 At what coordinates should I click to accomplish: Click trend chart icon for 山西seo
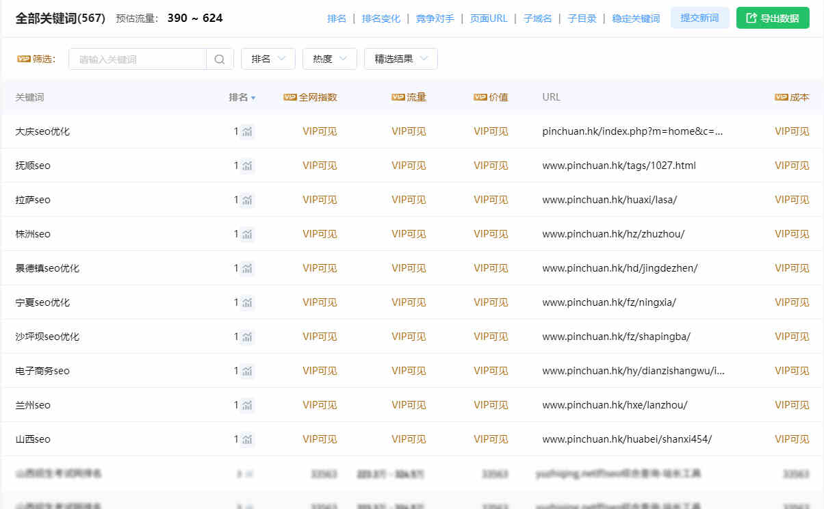tap(247, 439)
